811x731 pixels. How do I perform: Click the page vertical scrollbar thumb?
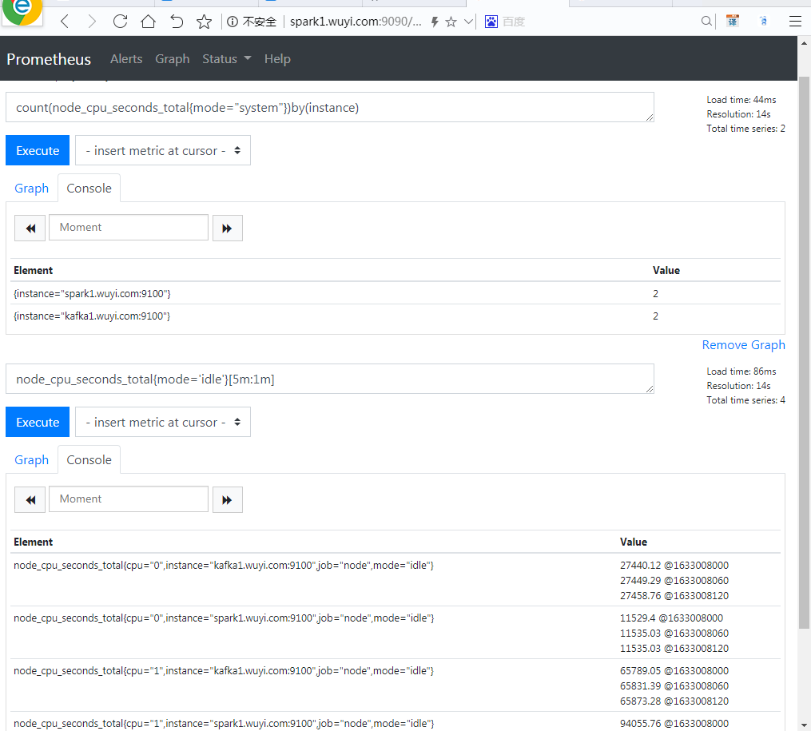(804, 352)
